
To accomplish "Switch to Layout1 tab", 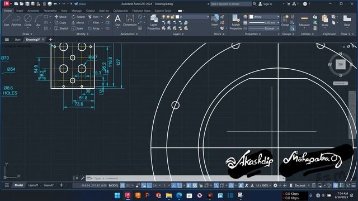I will pos(33,185).
